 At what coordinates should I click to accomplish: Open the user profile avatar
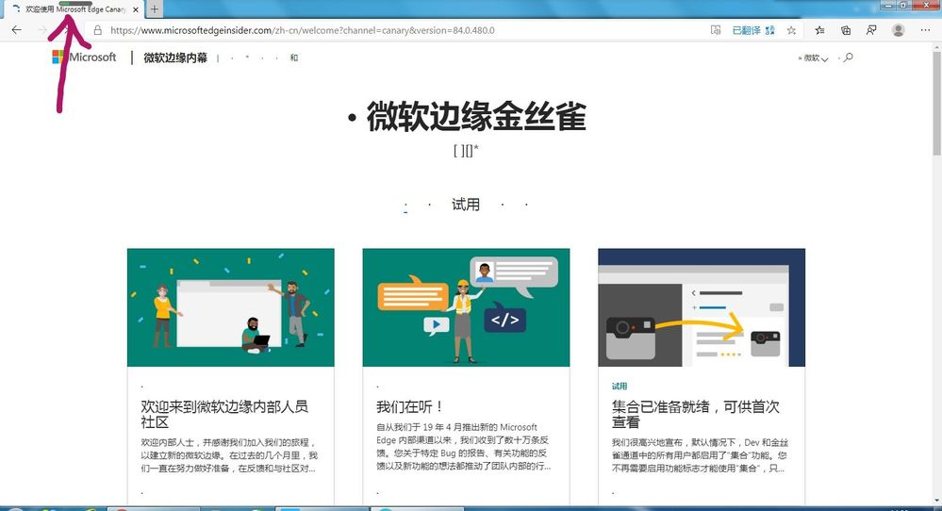(x=898, y=30)
